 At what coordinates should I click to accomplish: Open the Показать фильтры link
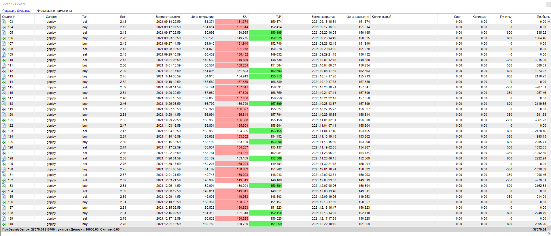point(16,11)
